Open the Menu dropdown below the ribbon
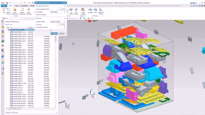Viewport: 205px width, 115px height. pyautogui.click(x=5, y=18)
